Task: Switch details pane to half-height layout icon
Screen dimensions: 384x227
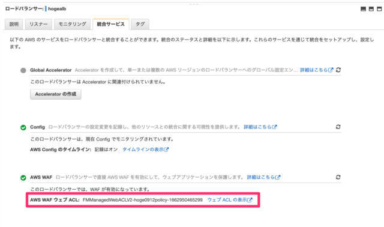Action: point(371,9)
